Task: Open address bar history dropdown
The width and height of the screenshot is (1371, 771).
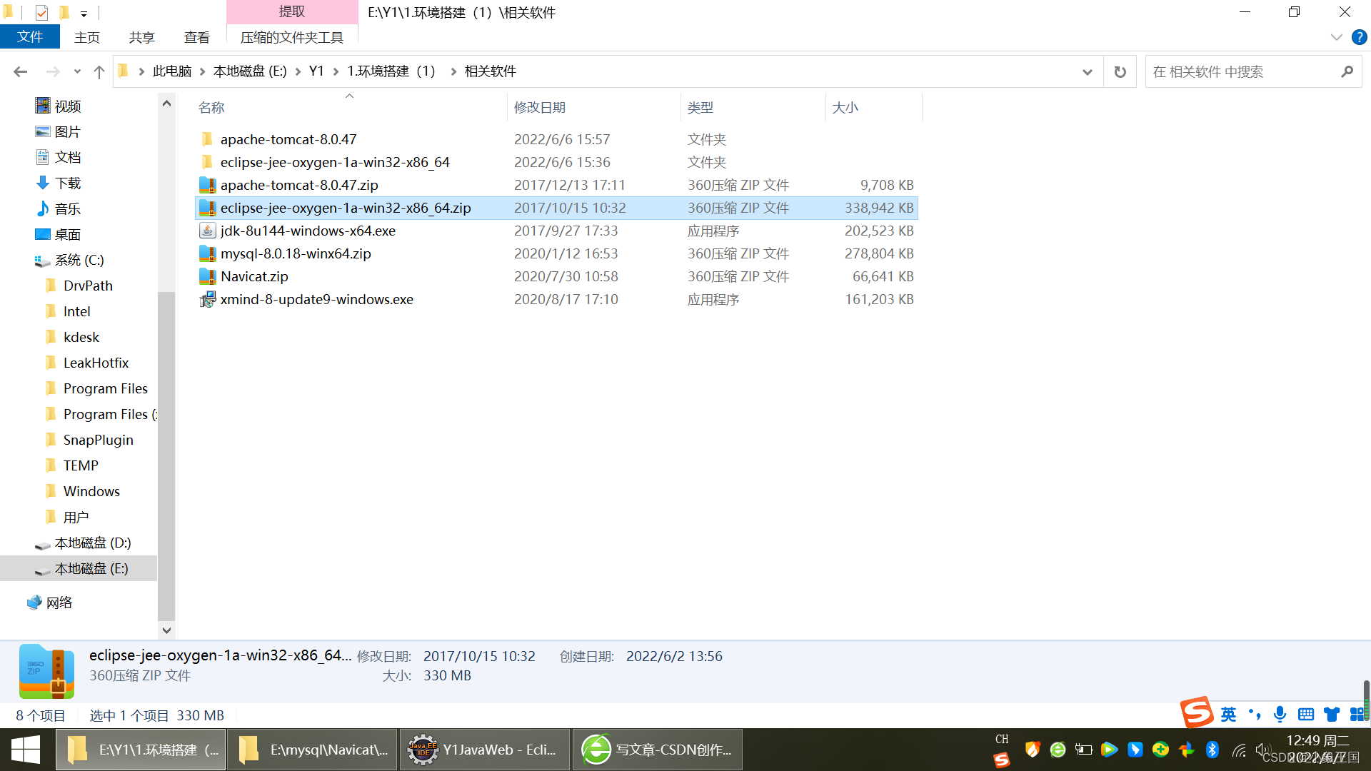Action: pyautogui.click(x=1087, y=71)
